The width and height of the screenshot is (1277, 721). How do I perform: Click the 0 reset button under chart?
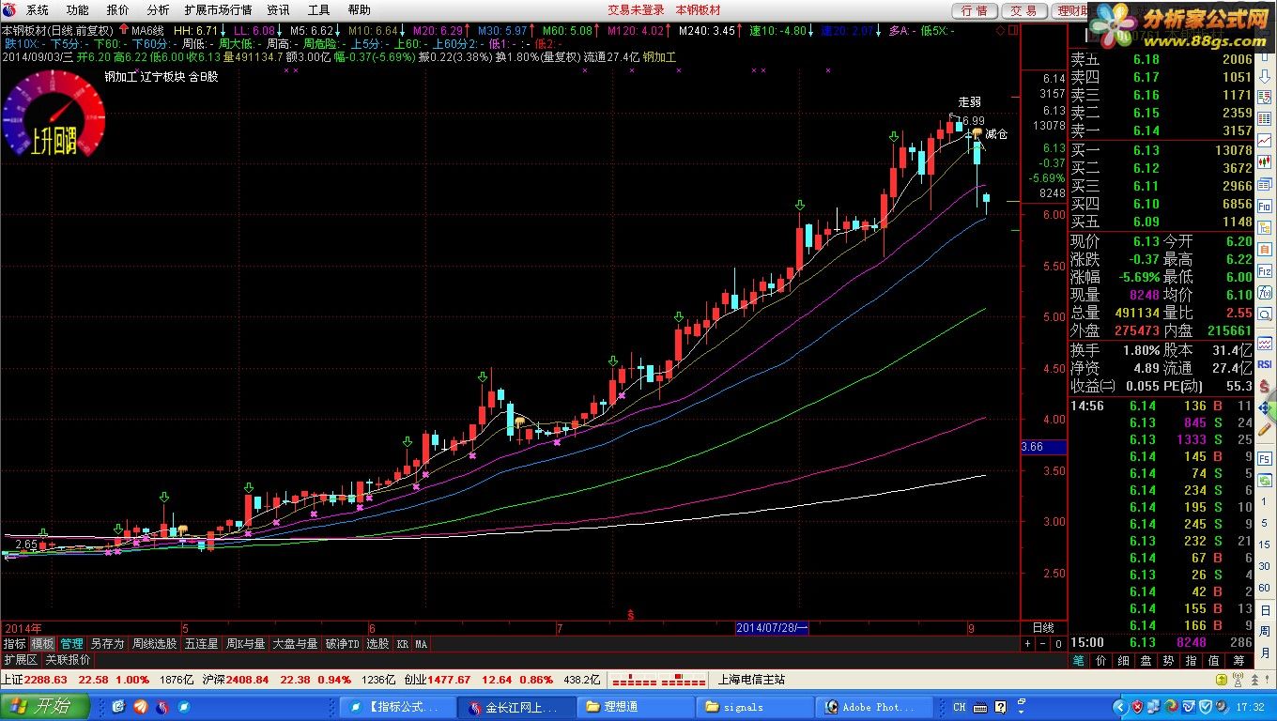click(x=1058, y=644)
